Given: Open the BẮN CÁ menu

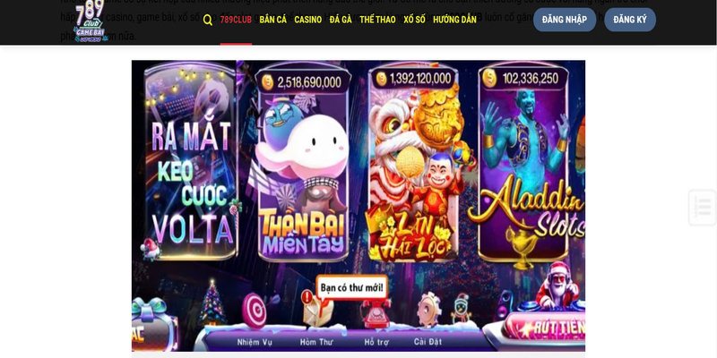Looking at the screenshot, I should [273, 20].
